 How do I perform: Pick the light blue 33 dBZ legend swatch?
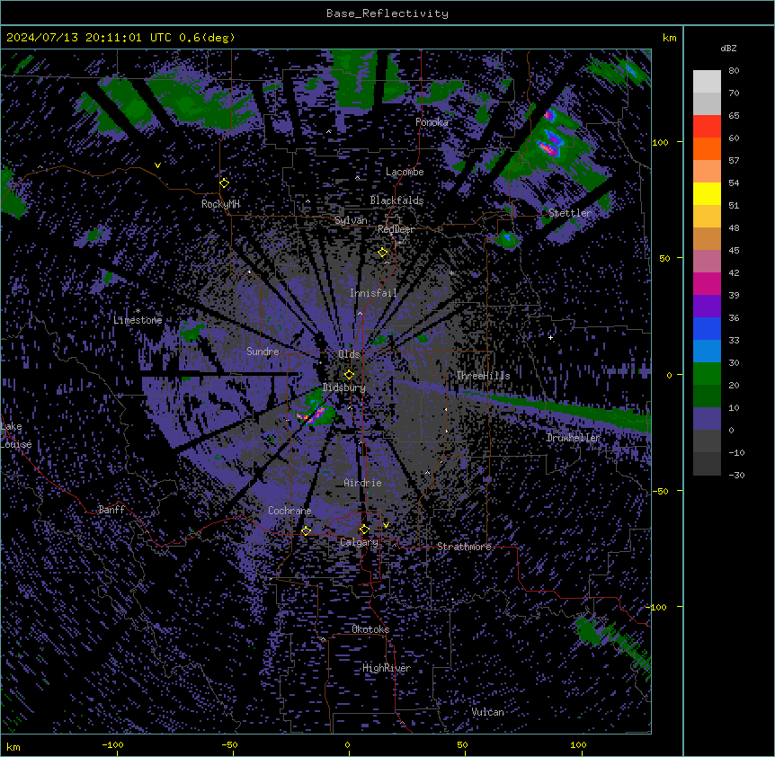pyautogui.click(x=707, y=352)
